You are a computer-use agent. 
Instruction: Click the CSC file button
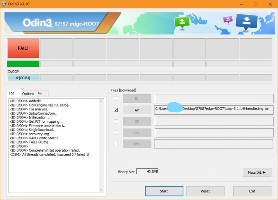137,133
